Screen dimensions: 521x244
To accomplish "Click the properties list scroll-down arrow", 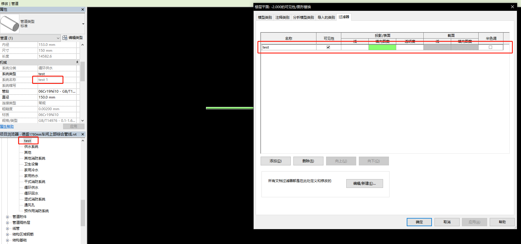I will (x=82, y=120).
